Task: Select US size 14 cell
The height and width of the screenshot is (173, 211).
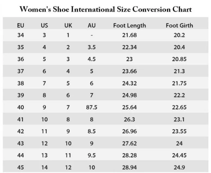Action: tap(44, 167)
